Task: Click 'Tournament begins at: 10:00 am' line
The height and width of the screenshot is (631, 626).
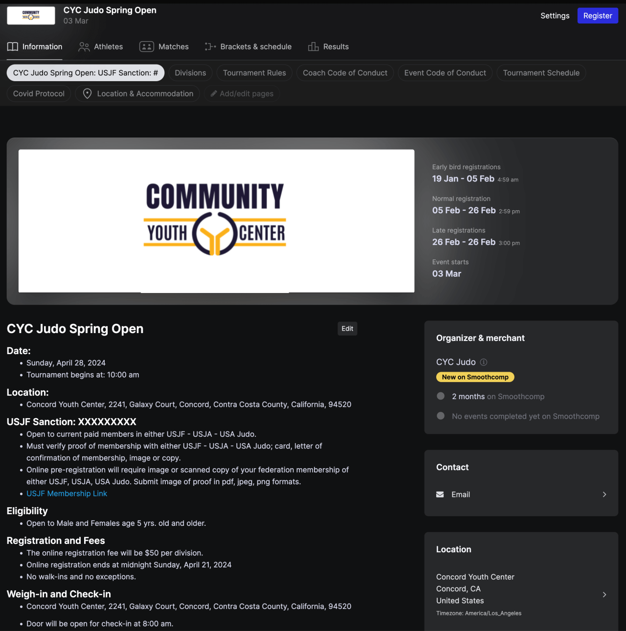Action: coord(83,375)
